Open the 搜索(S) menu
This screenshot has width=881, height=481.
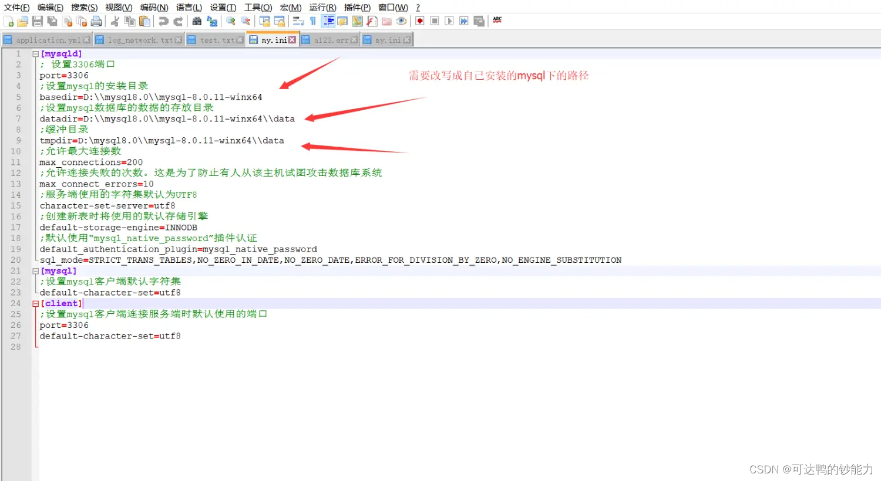pyautogui.click(x=85, y=7)
